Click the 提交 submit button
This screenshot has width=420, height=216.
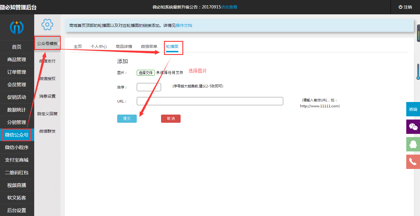[x=127, y=118]
